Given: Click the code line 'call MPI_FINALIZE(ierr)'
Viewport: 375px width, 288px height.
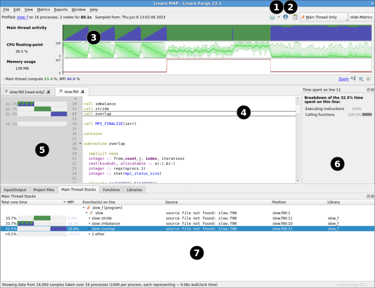Looking at the screenshot, I should (110, 124).
